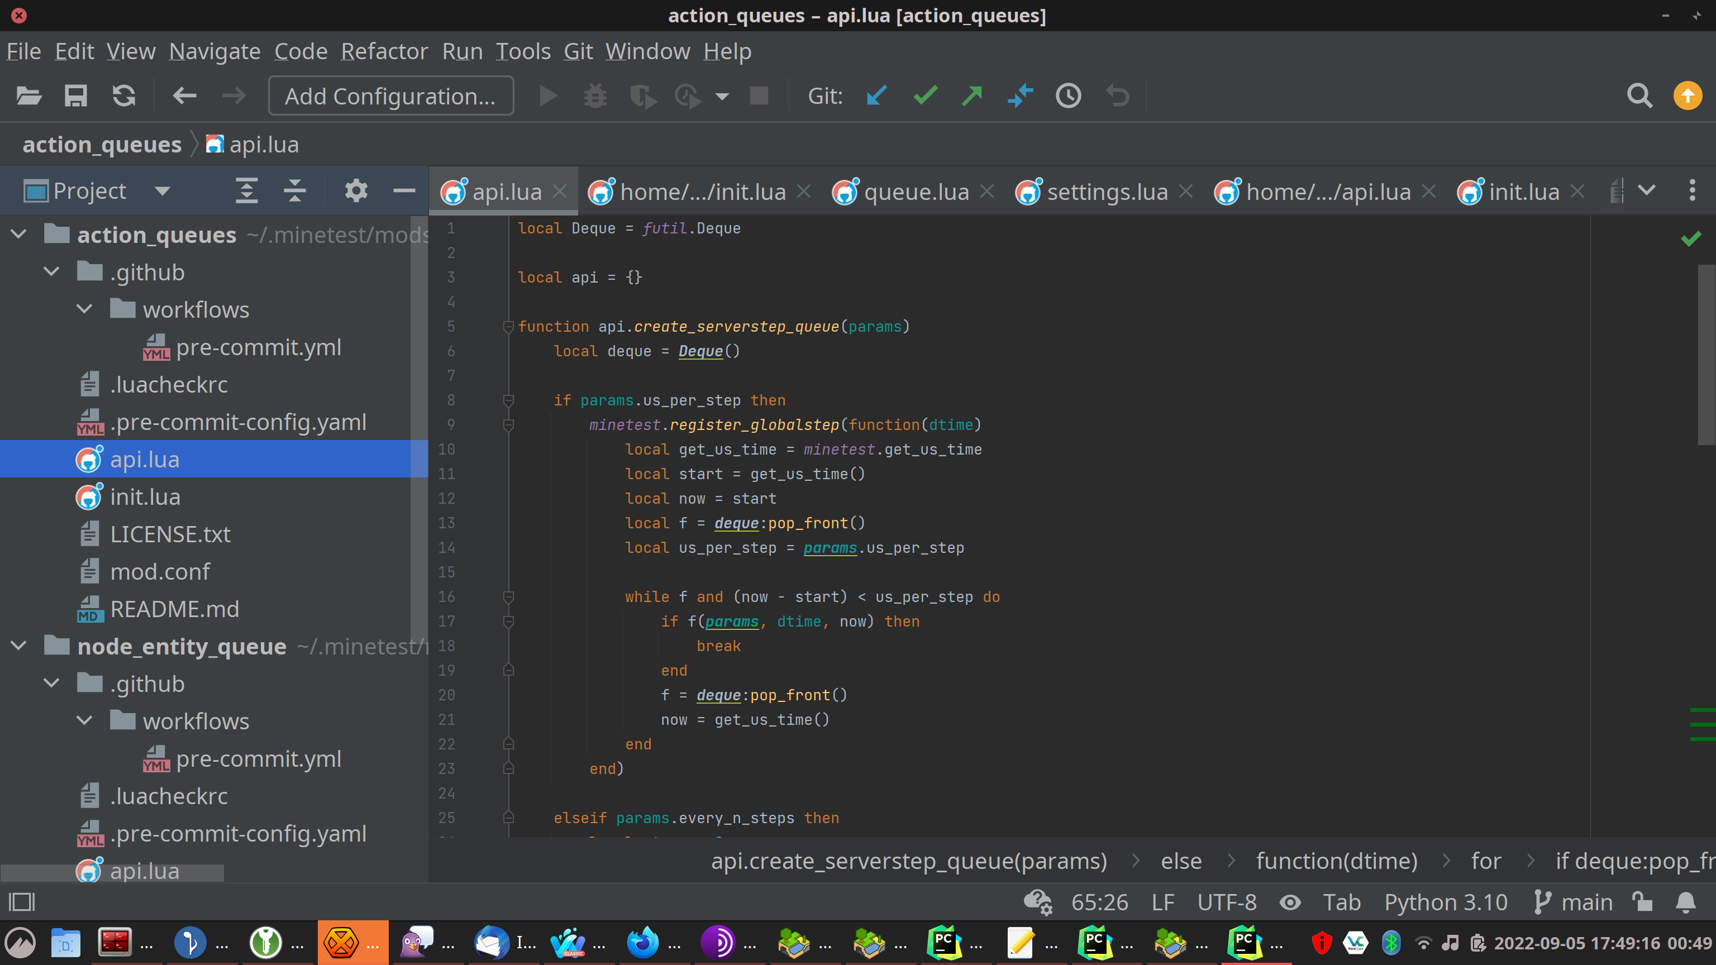
Task: Toggle tool windows sidebar button
Action: pyautogui.click(x=21, y=902)
